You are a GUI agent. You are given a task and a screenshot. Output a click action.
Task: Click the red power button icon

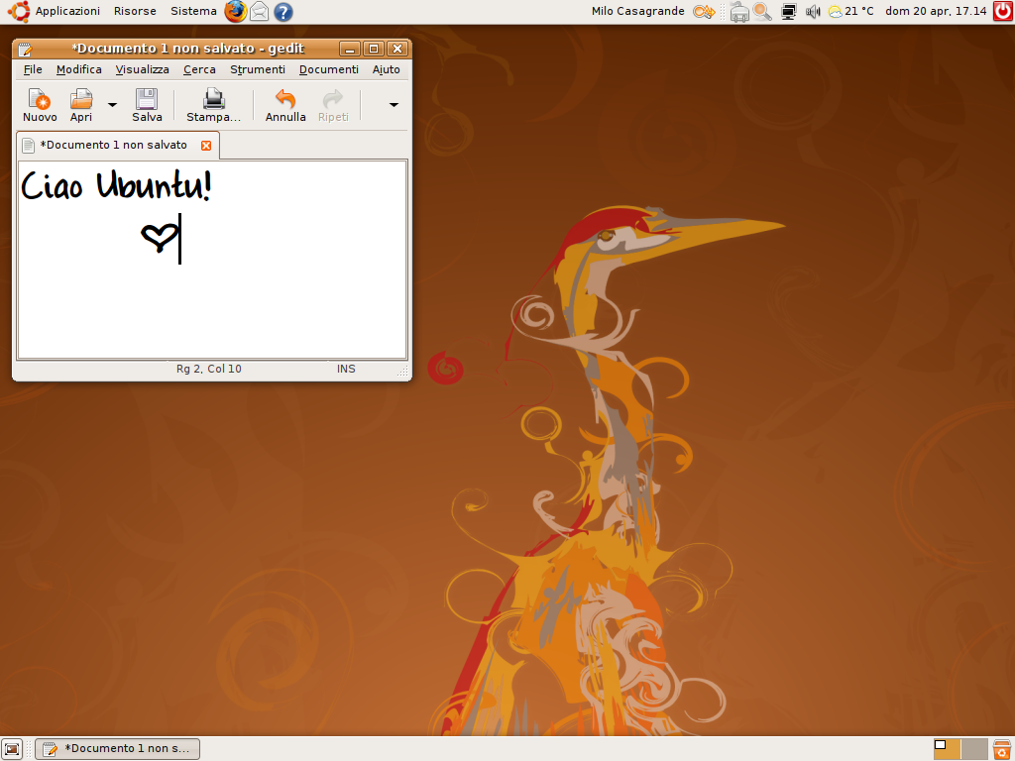pyautogui.click(x=1002, y=12)
